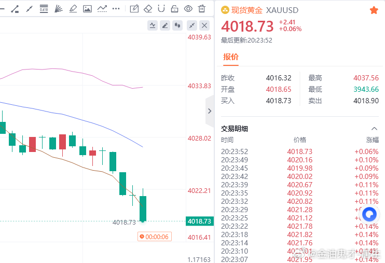Click the large 4018.73 current price
This screenshot has width=385, height=263.
[x=247, y=26]
